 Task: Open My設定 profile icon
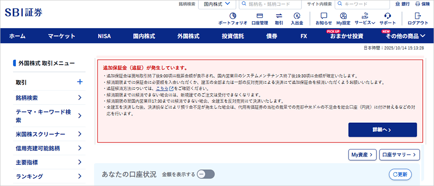click(343, 16)
